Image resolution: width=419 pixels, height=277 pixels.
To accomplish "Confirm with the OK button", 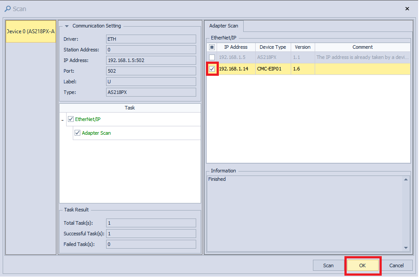I will point(363,265).
